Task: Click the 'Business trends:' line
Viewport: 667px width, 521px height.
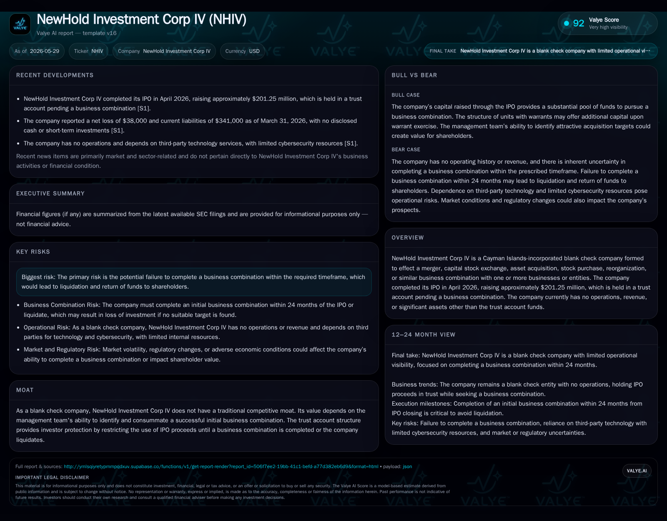Action: click(517, 389)
